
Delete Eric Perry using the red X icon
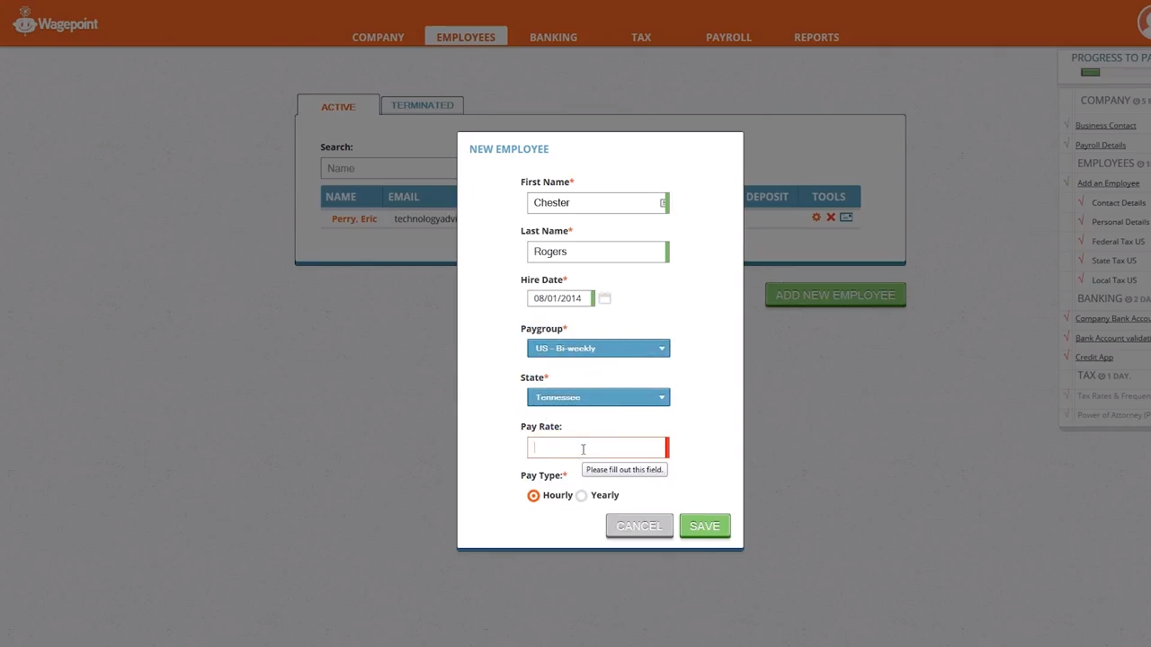coord(830,217)
